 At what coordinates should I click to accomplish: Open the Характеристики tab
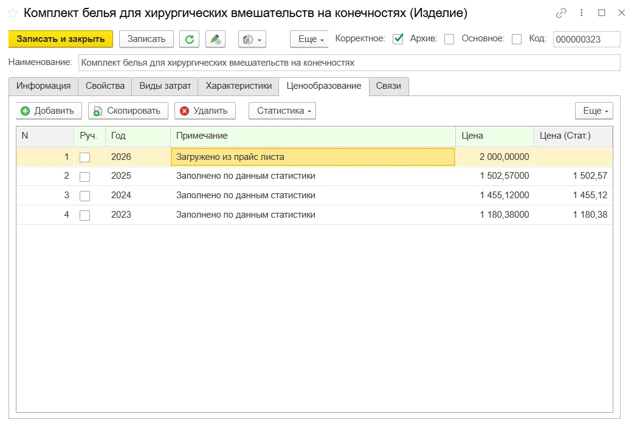click(238, 86)
